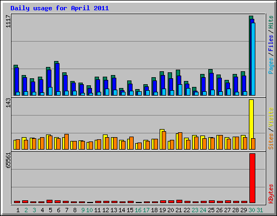Click day 3 on the x-axis
This screenshot has width=277, height=216.
coord(34,210)
